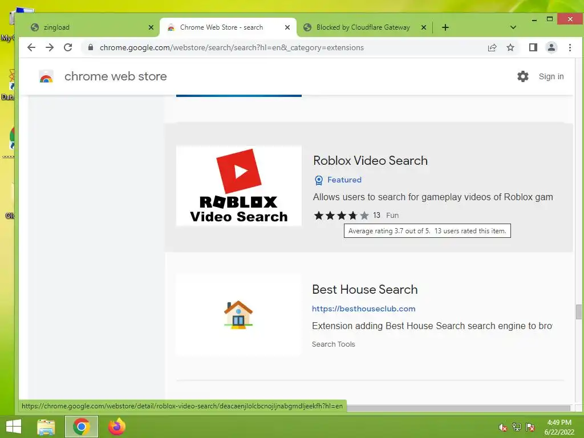
Task: Go back to previous page
Action: (x=31, y=48)
